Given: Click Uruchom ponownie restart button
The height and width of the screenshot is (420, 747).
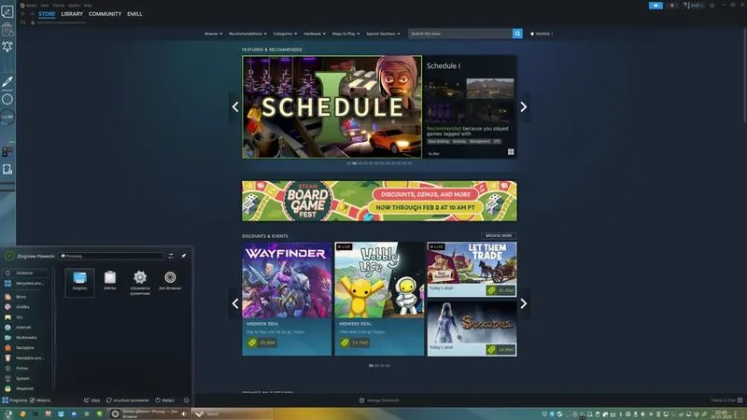Looking at the screenshot, I should (127, 400).
